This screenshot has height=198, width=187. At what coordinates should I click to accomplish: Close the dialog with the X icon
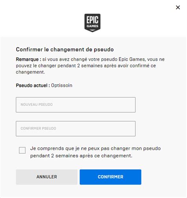coord(178,7)
